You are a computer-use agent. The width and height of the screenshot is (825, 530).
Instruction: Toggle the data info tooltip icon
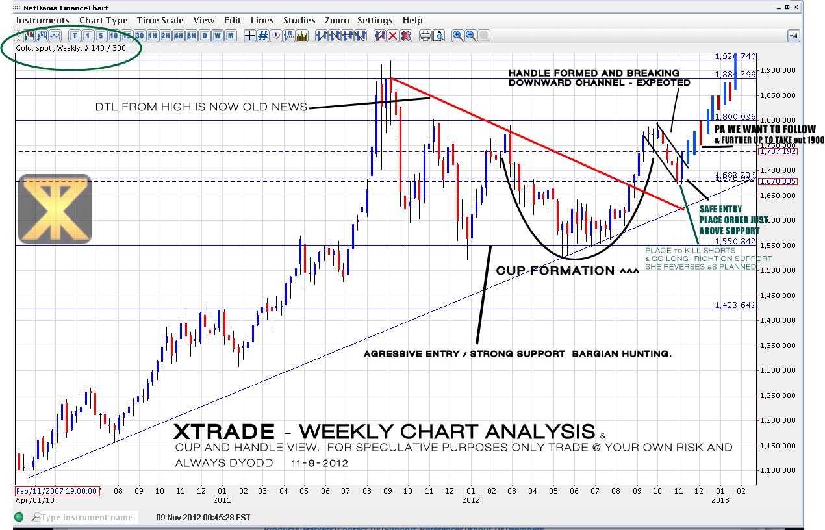tap(276, 36)
